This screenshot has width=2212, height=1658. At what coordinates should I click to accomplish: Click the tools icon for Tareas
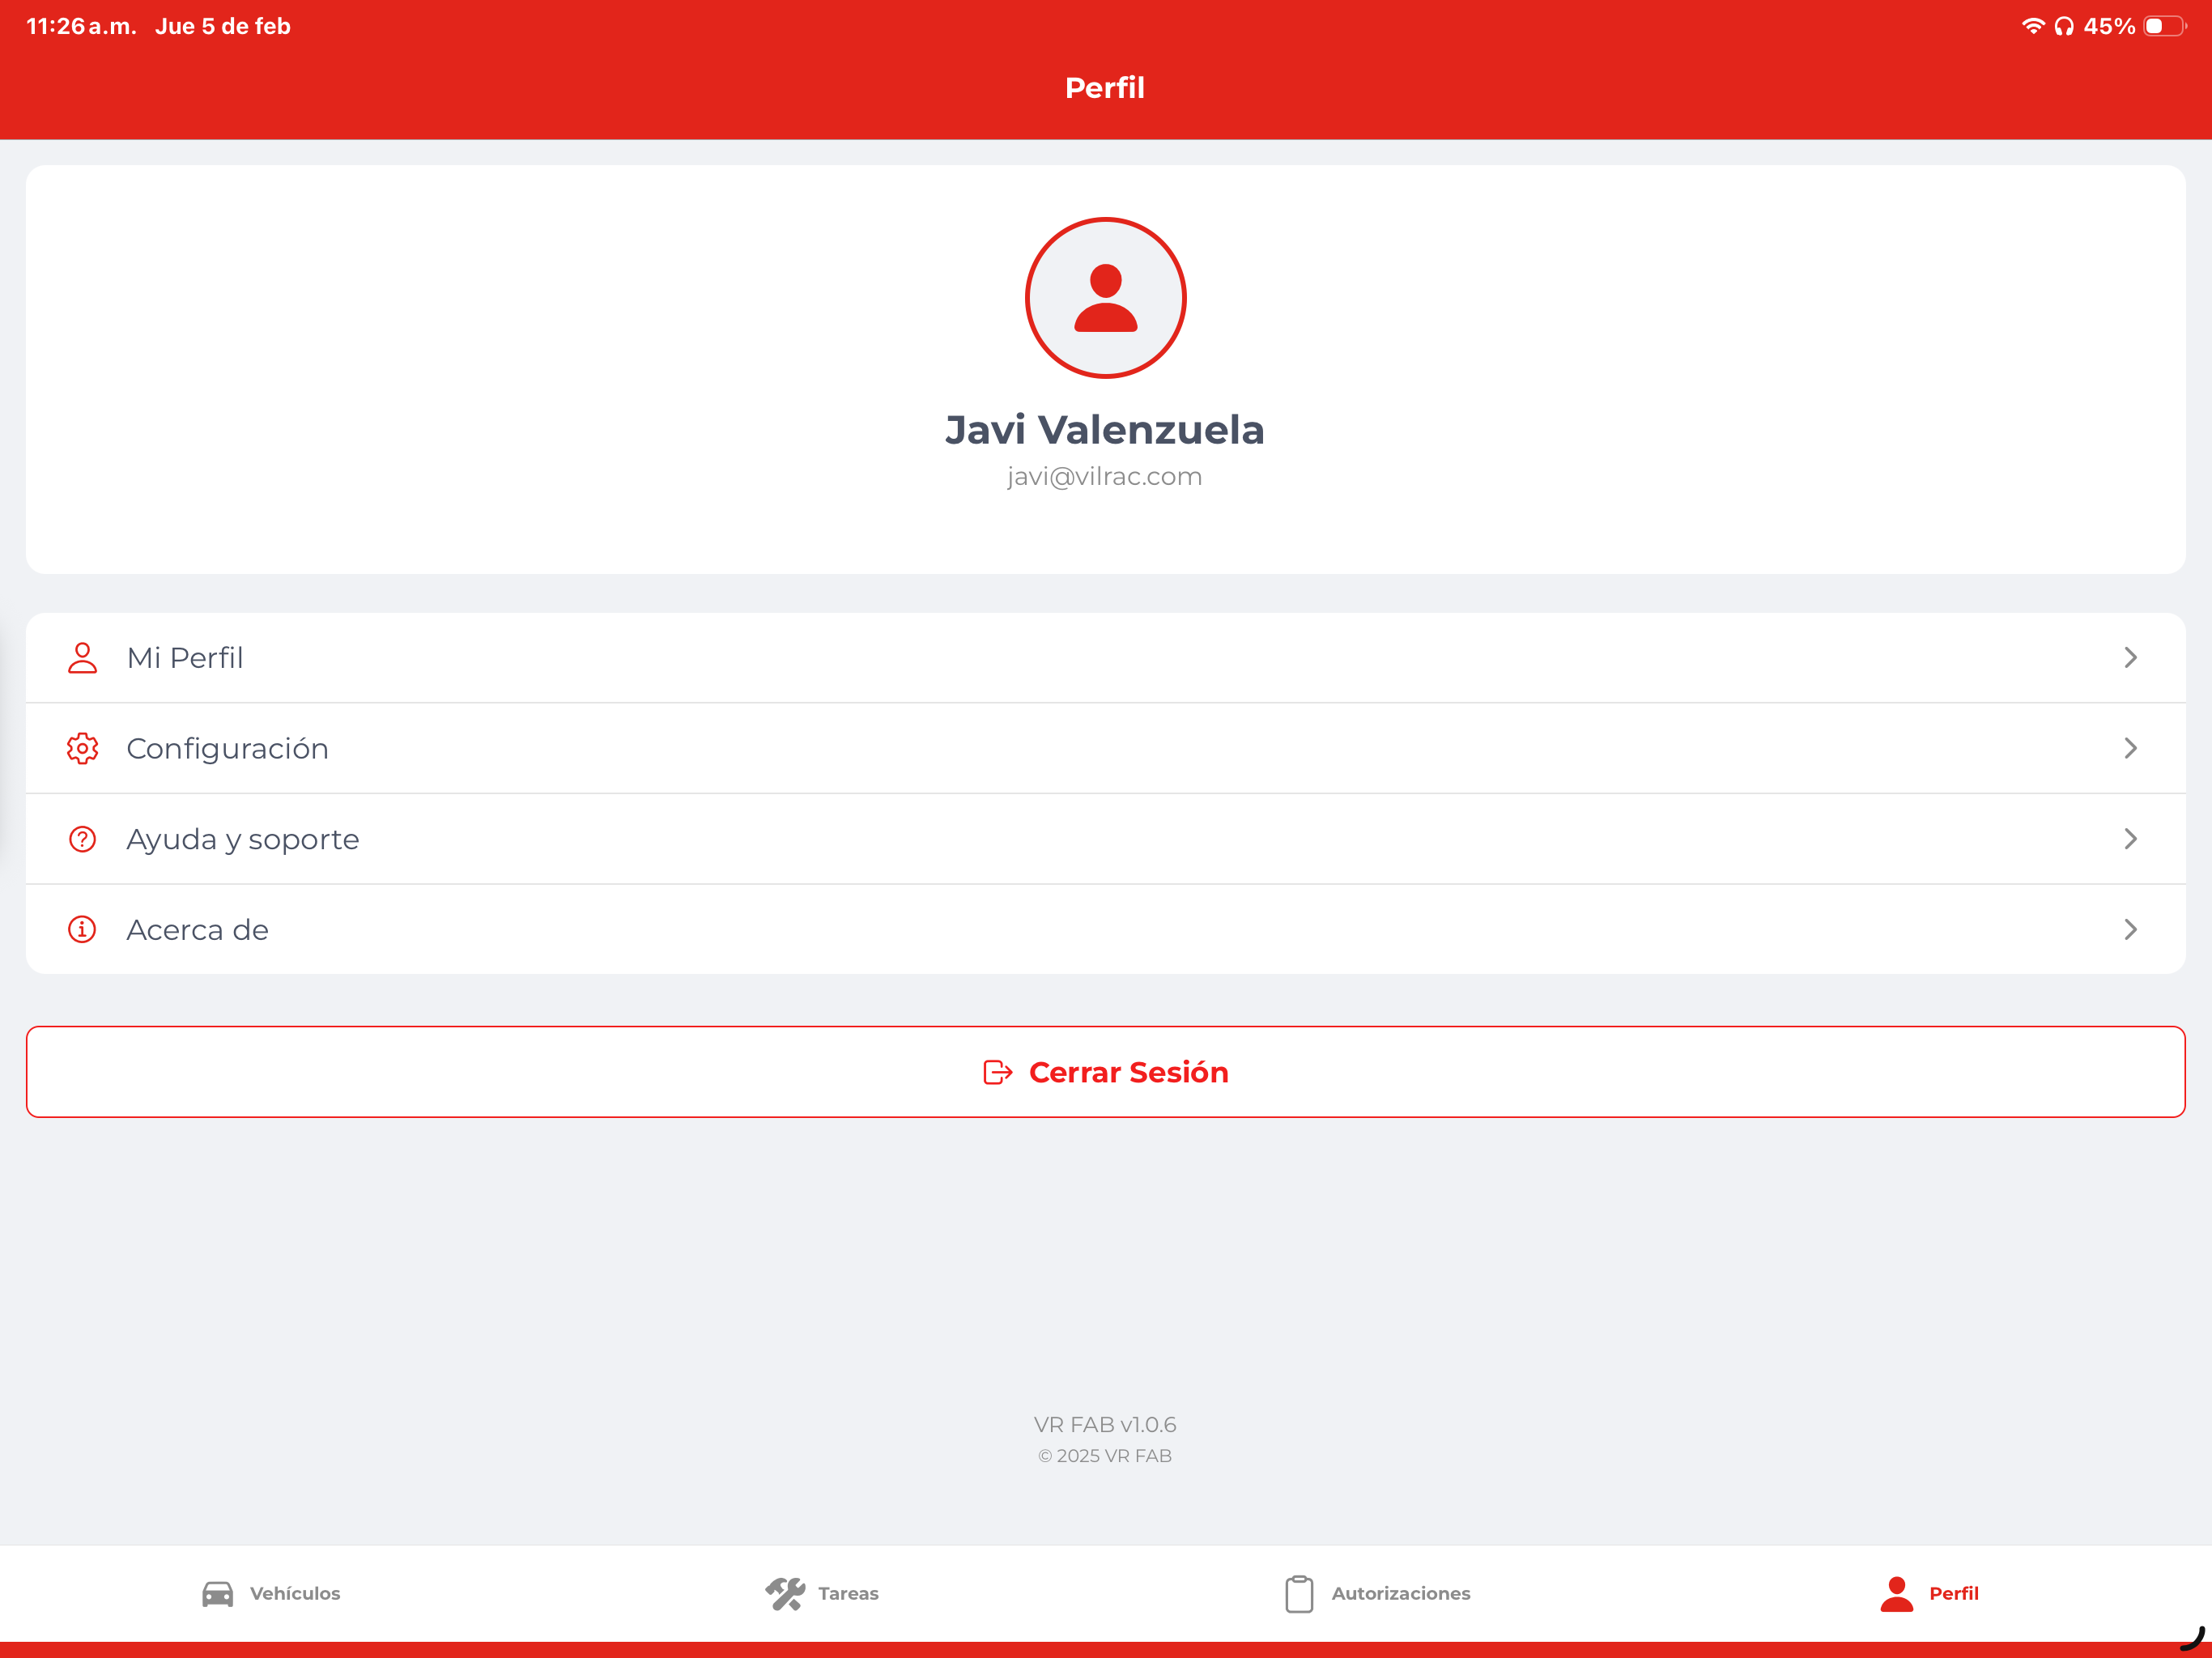(x=785, y=1593)
